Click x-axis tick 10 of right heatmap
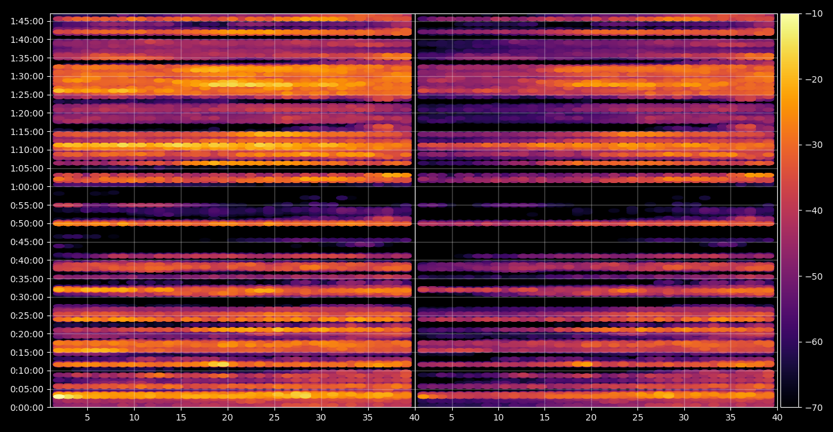The height and width of the screenshot is (432, 833). (x=498, y=418)
